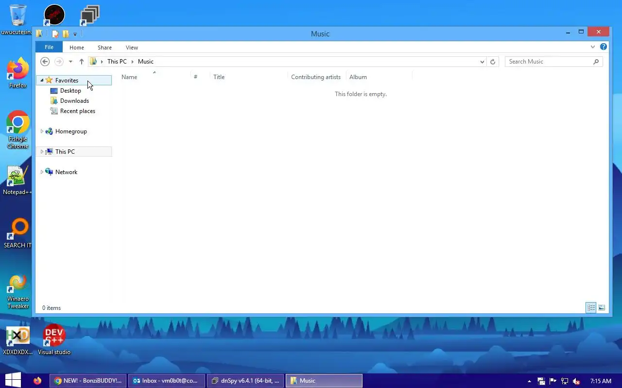This screenshot has width=622, height=388.
Task: Switch to the Home ribbon tab
Action: point(77,48)
